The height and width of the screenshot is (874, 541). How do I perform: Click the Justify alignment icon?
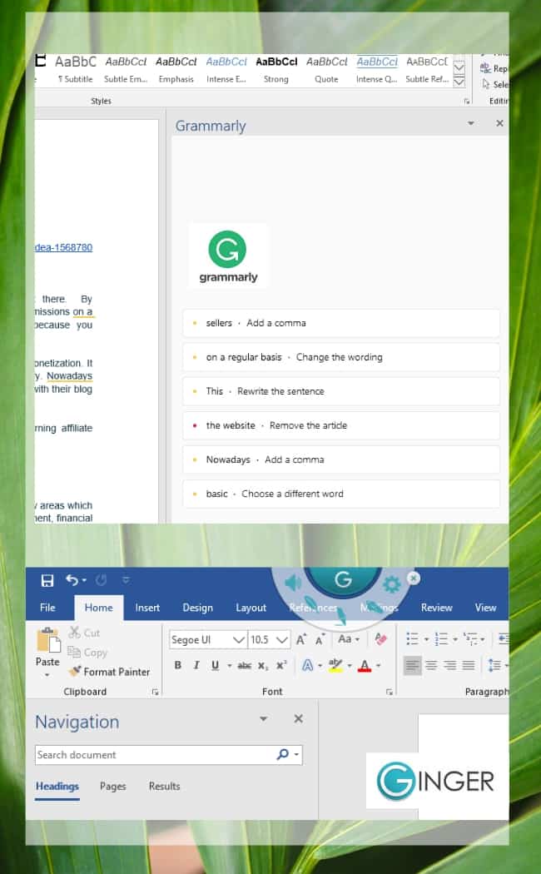coord(469,665)
